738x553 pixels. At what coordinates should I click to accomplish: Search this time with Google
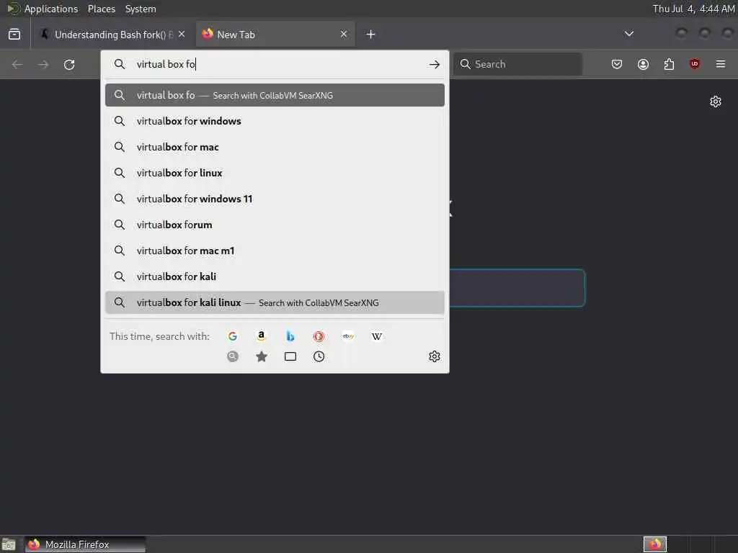tap(233, 336)
